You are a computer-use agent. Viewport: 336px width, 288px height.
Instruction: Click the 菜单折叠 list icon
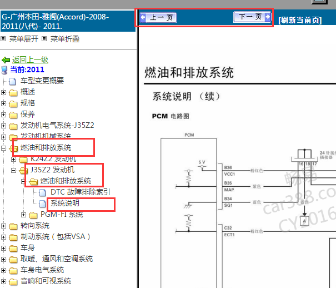point(44,39)
